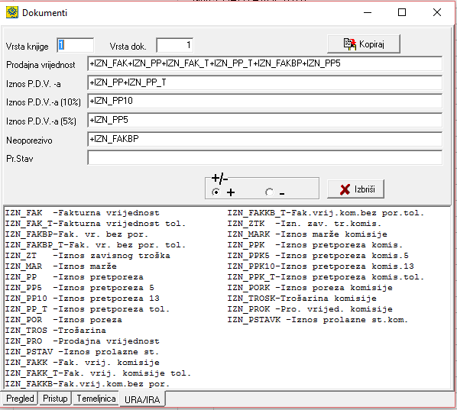Select the plus radio button

click(216, 192)
